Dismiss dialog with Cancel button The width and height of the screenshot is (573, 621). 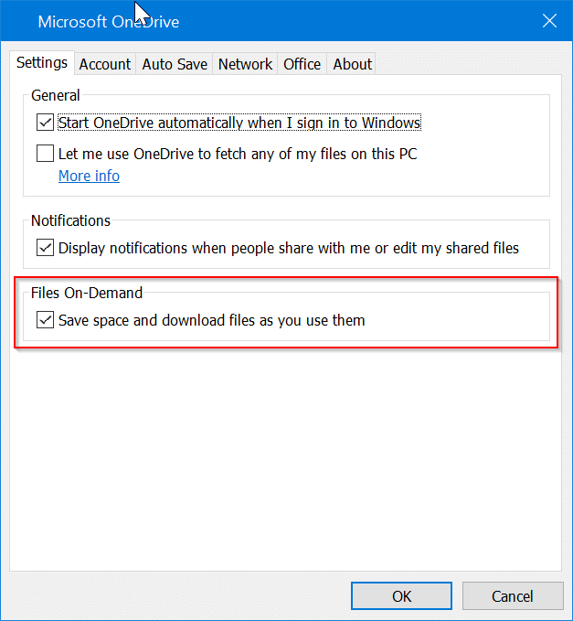click(513, 595)
